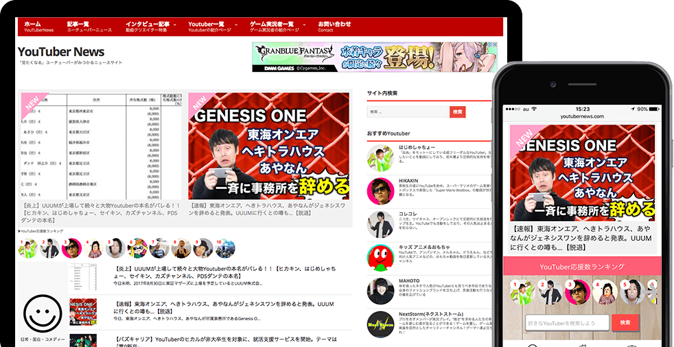Tap rank 4 avatar in phone ranking
Screen dimensions: 674x347
point(605,292)
